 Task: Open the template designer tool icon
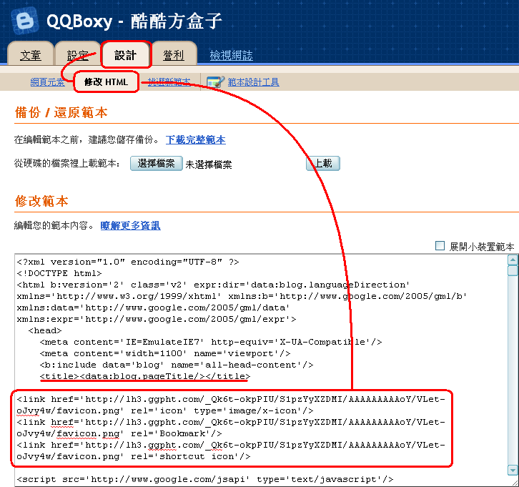pos(215,82)
